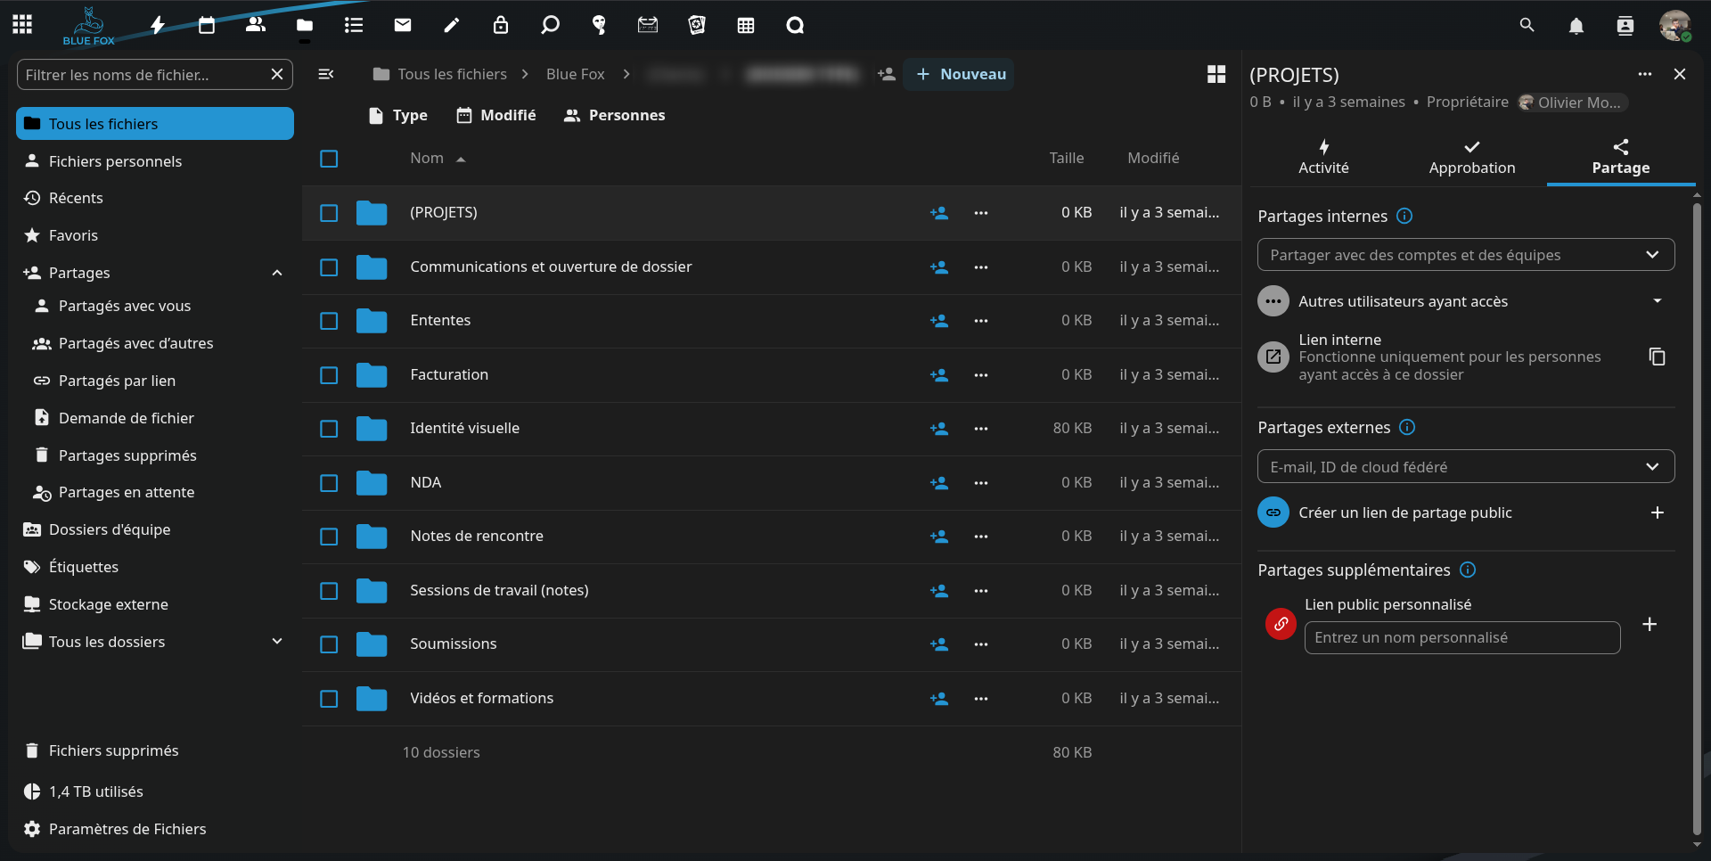Check the box for Soumissions folder
The image size is (1711, 861).
[329, 644]
